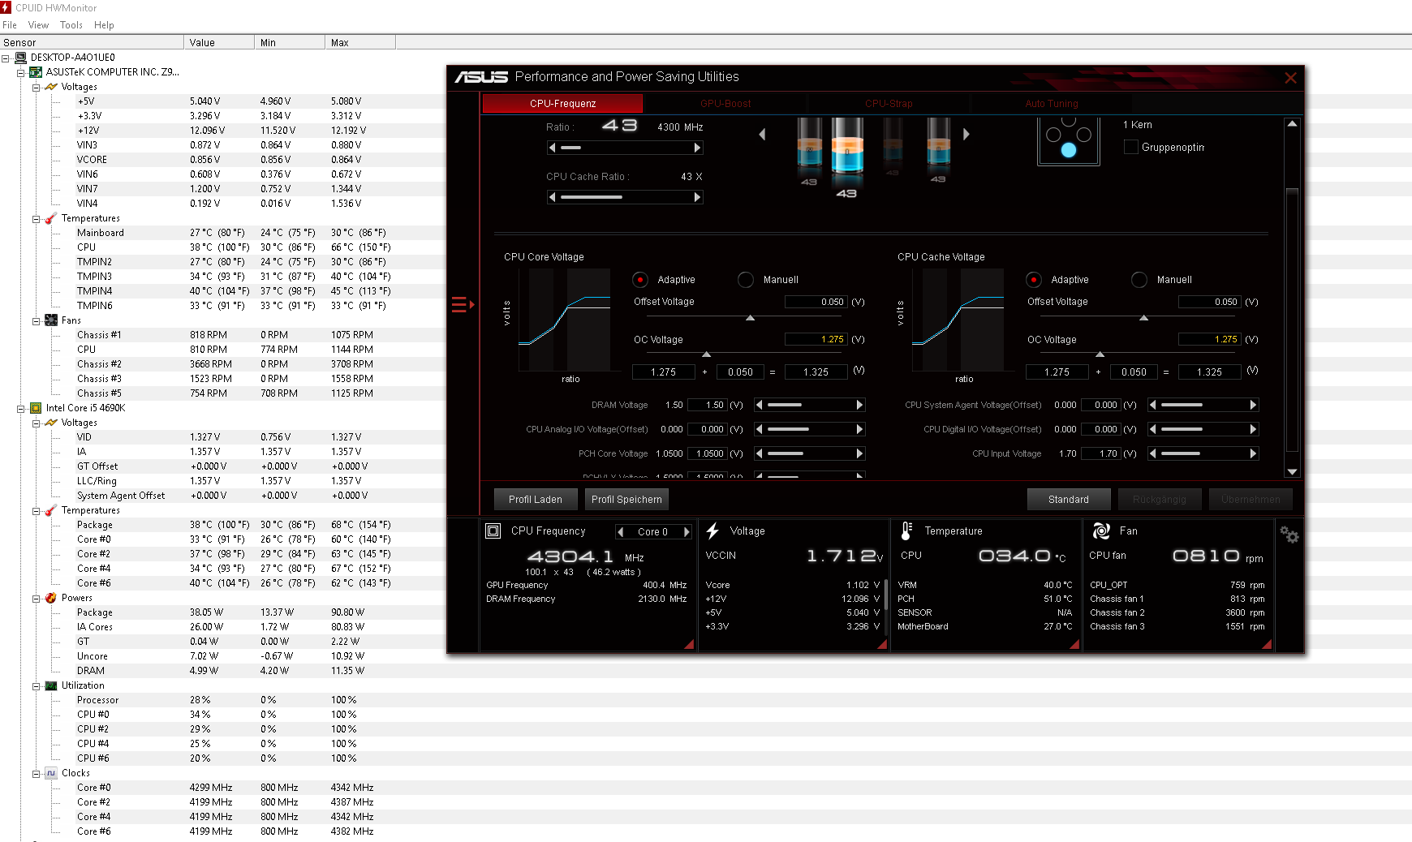This screenshot has height=842, width=1412.
Task: Increase CPU Input Voltage with right arrow
Action: point(1253,453)
